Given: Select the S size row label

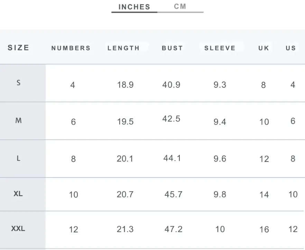Looking at the screenshot, I should click(x=18, y=83).
